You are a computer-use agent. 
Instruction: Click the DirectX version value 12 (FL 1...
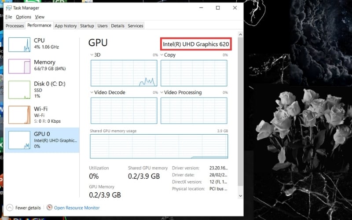pos(218,182)
